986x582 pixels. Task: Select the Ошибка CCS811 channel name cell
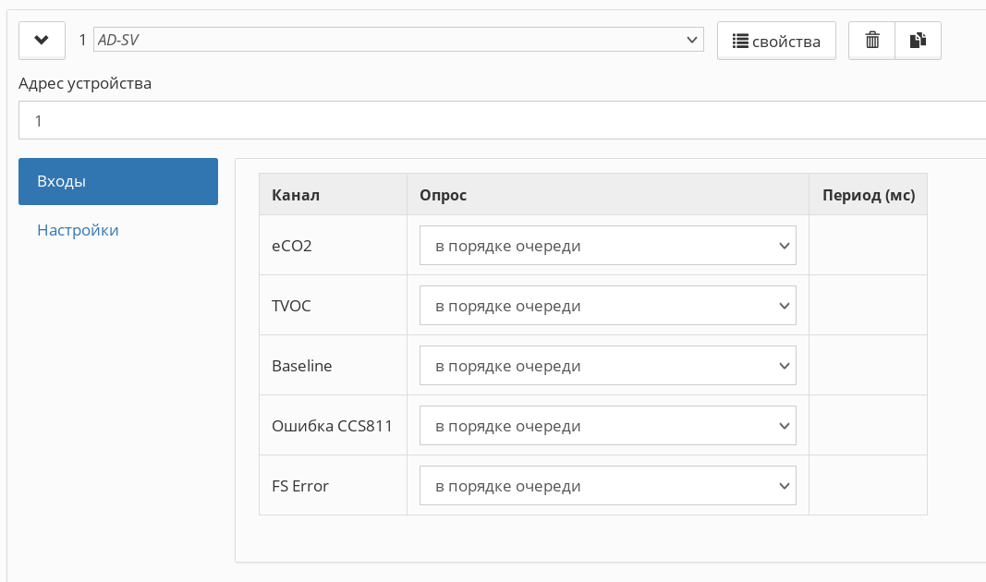click(x=334, y=426)
